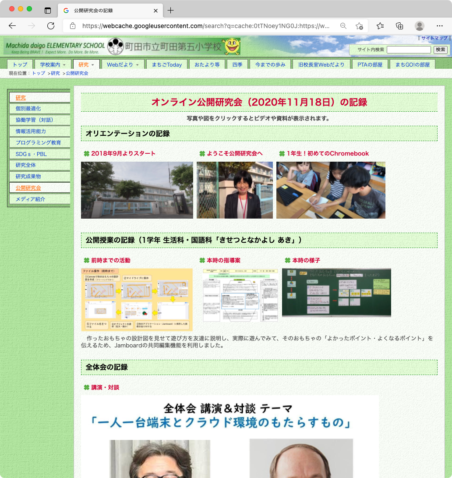The height and width of the screenshot is (478, 452).
Task: Open the まちごToday navigation tab
Action: click(167, 65)
